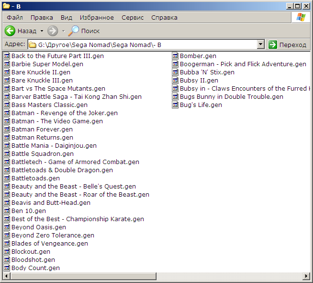The height and width of the screenshot is (283, 313).
Task: Click the horizontal scrollbar left arrow
Action: (6, 277)
